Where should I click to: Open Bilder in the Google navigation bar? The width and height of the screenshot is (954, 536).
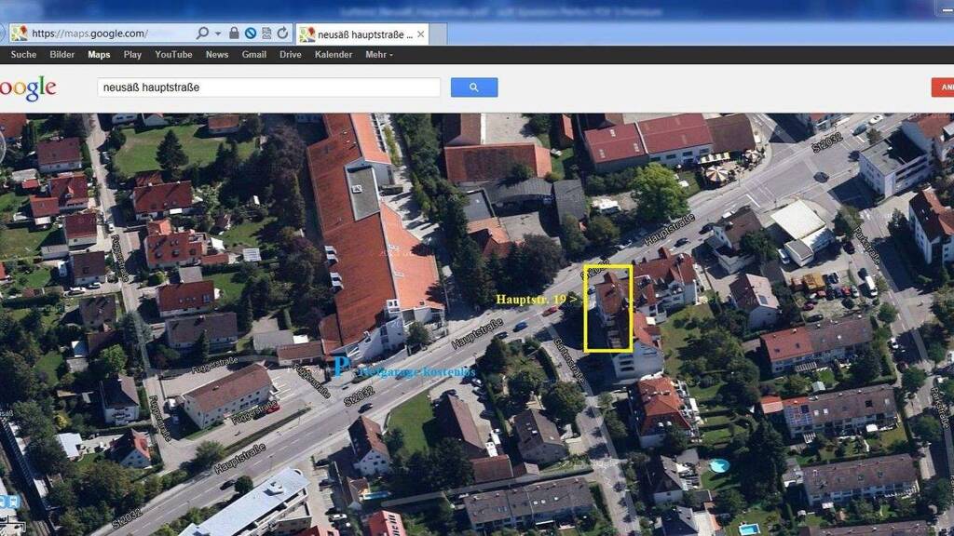pos(62,55)
